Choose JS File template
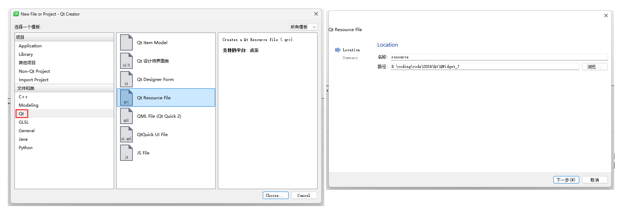This screenshot has height=211, width=617. point(166,153)
